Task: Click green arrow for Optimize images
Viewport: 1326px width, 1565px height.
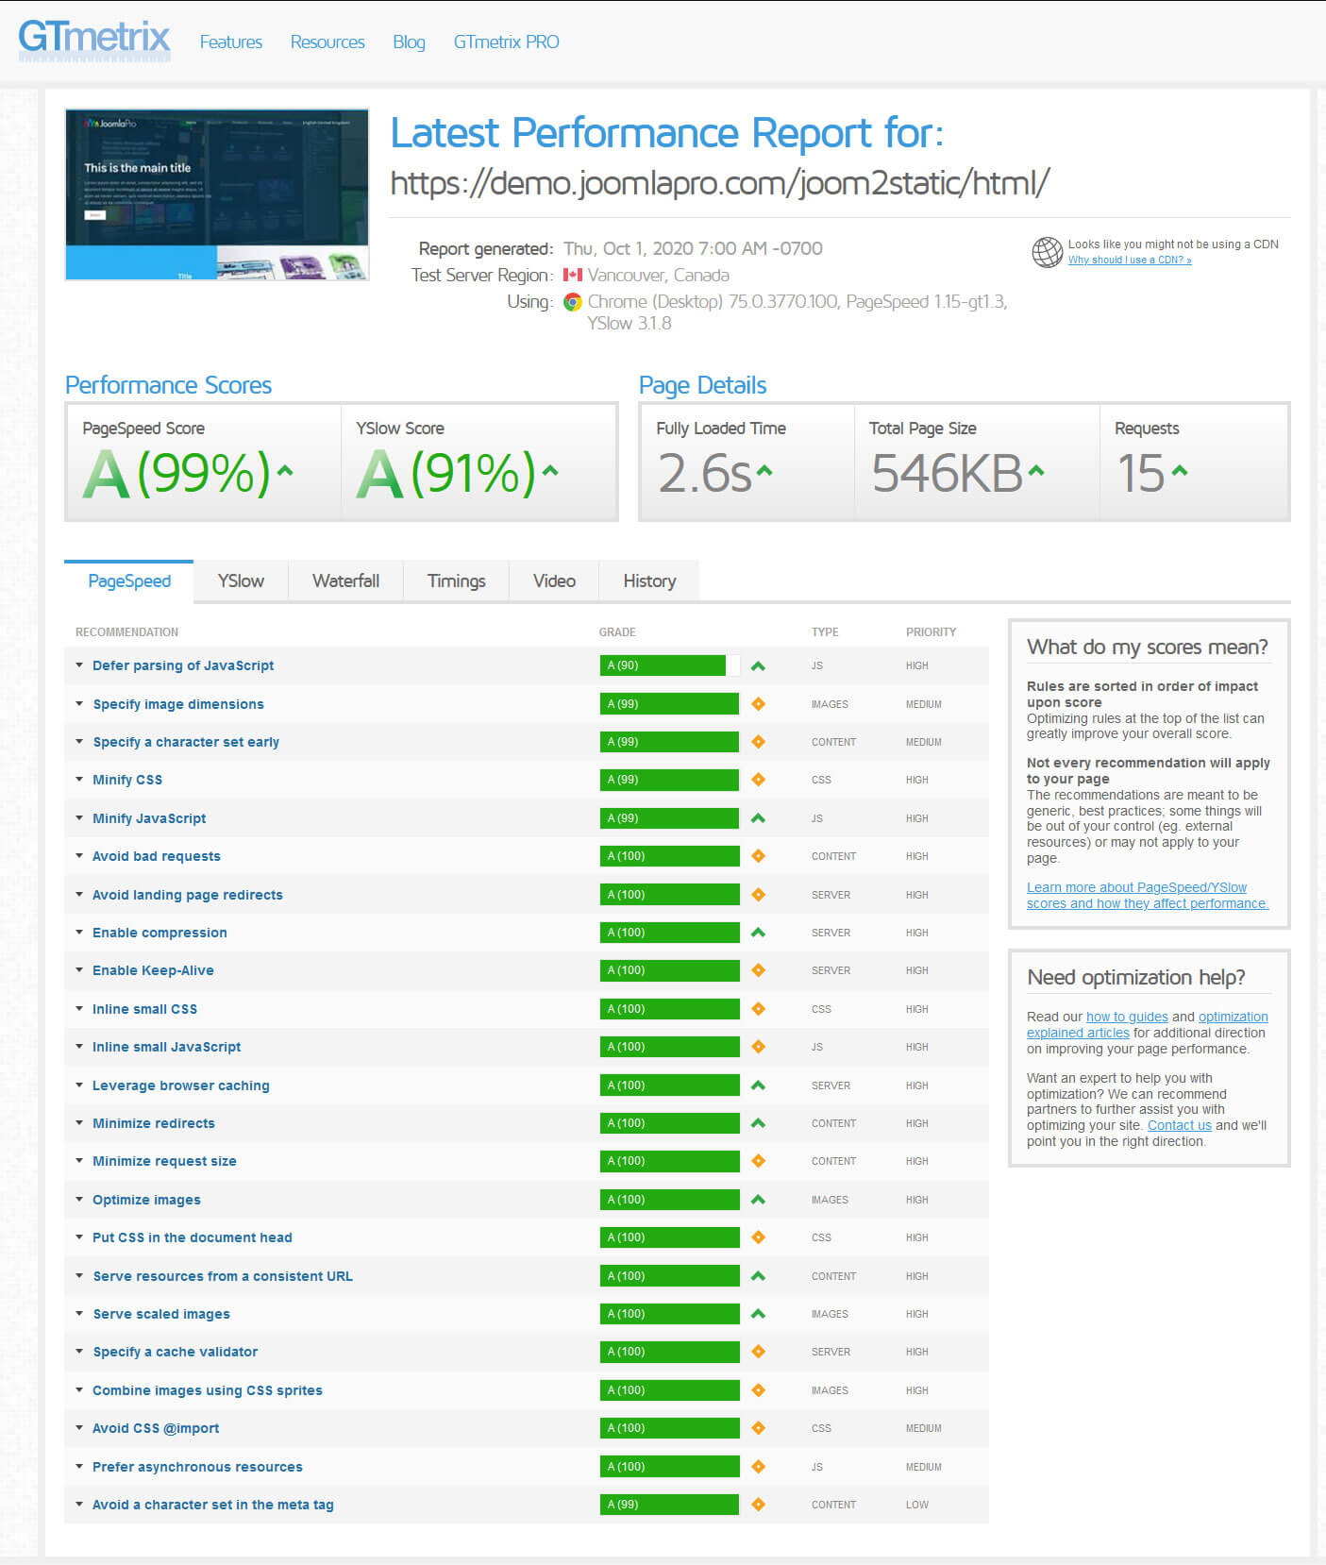Action: 758,1200
